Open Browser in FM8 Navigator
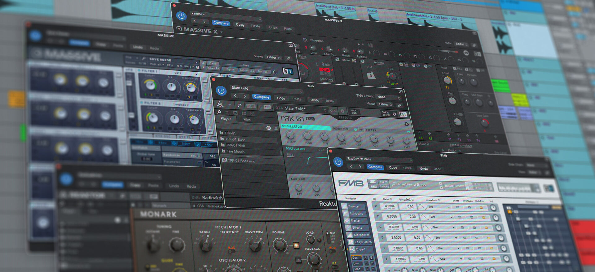This screenshot has width=595, height=272. click(x=353, y=206)
